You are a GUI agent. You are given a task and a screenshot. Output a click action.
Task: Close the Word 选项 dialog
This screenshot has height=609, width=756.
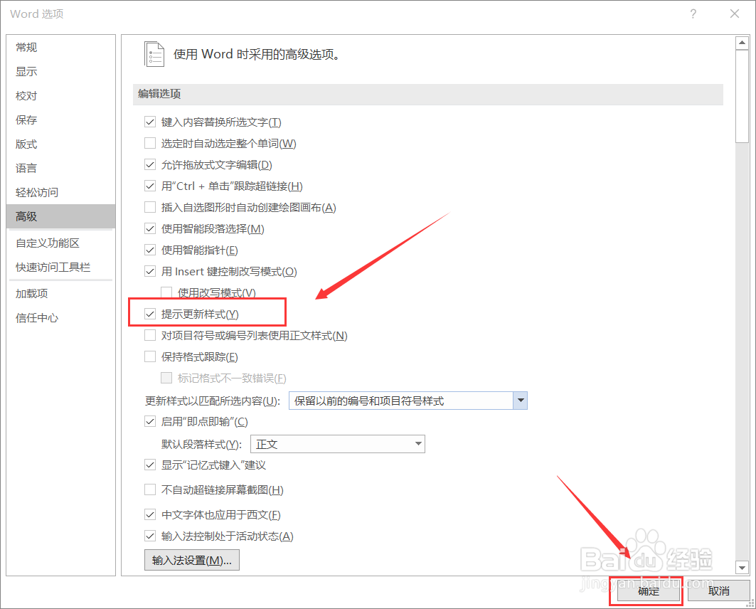click(x=734, y=14)
